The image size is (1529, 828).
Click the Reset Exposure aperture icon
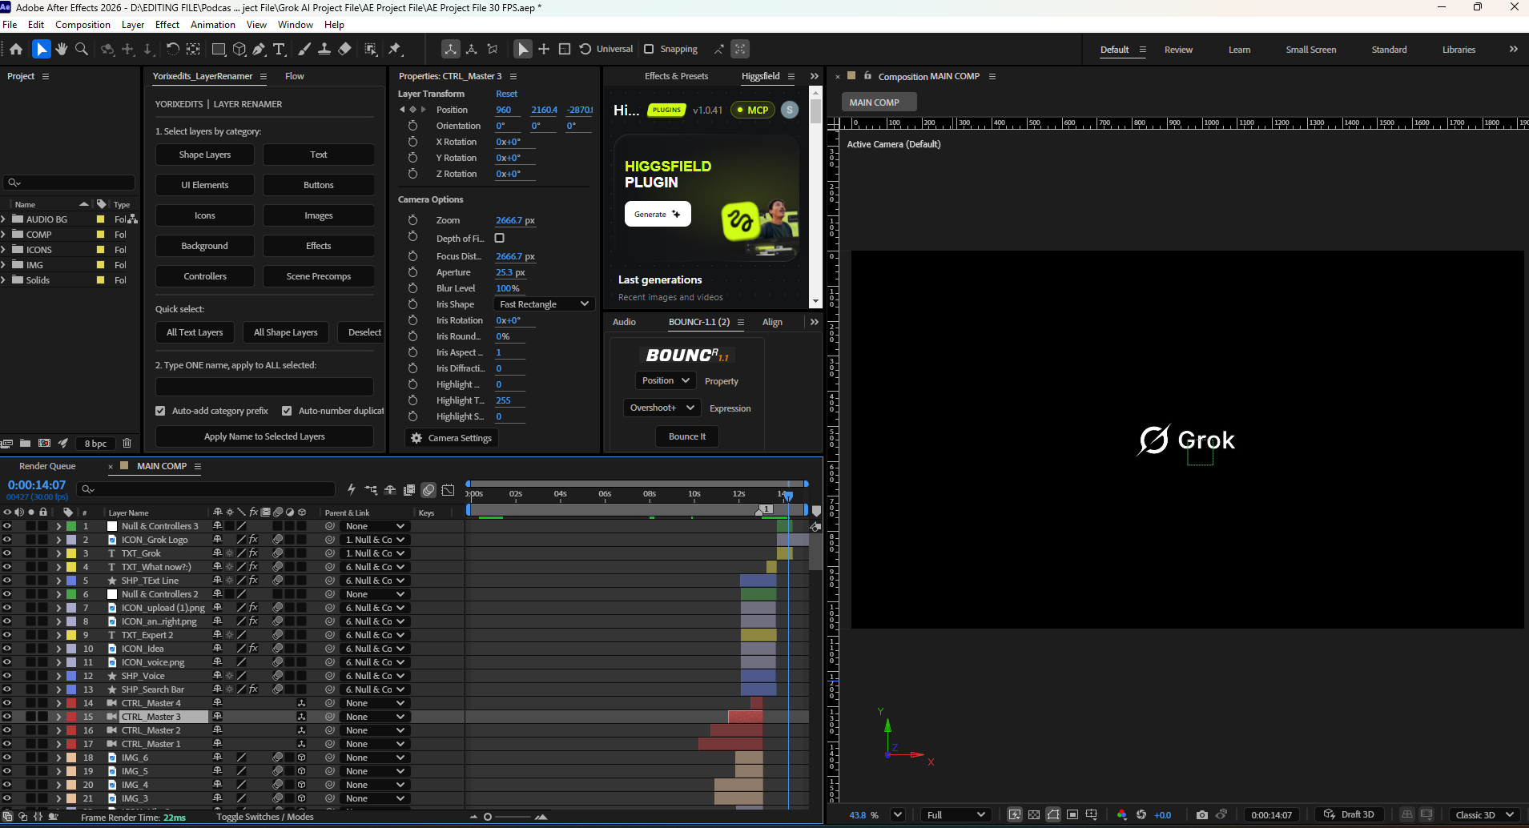(x=1141, y=814)
